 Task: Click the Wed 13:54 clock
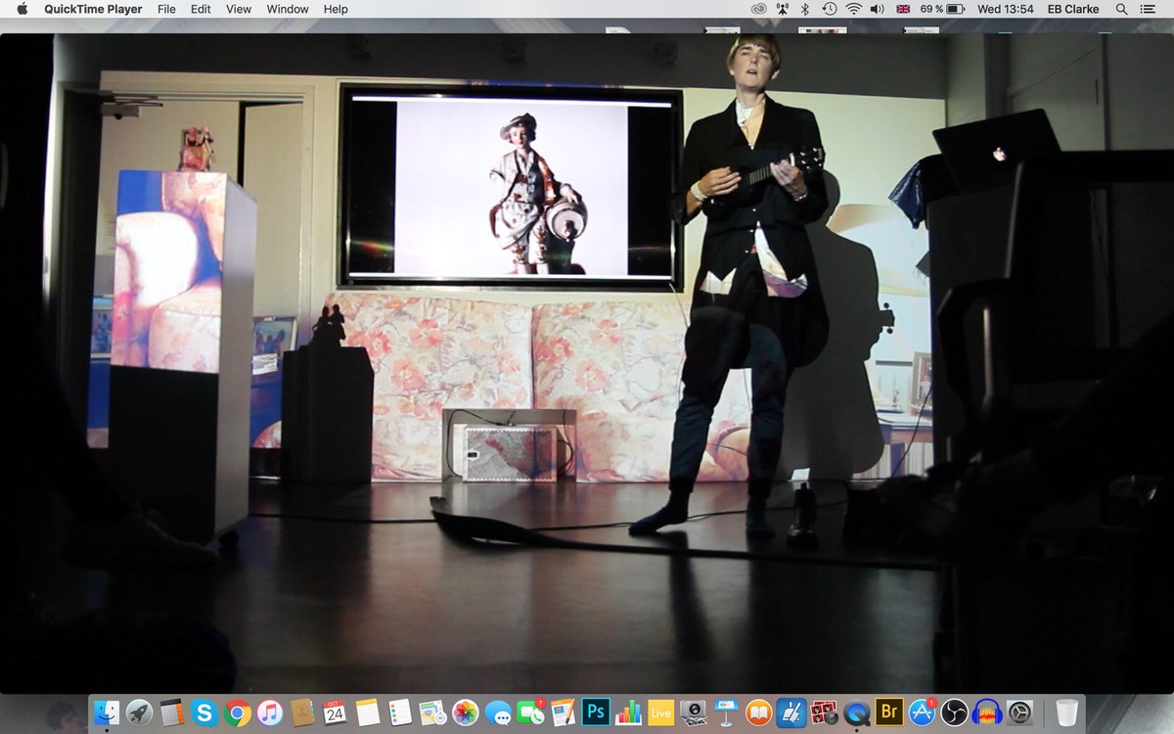[x=1005, y=9]
